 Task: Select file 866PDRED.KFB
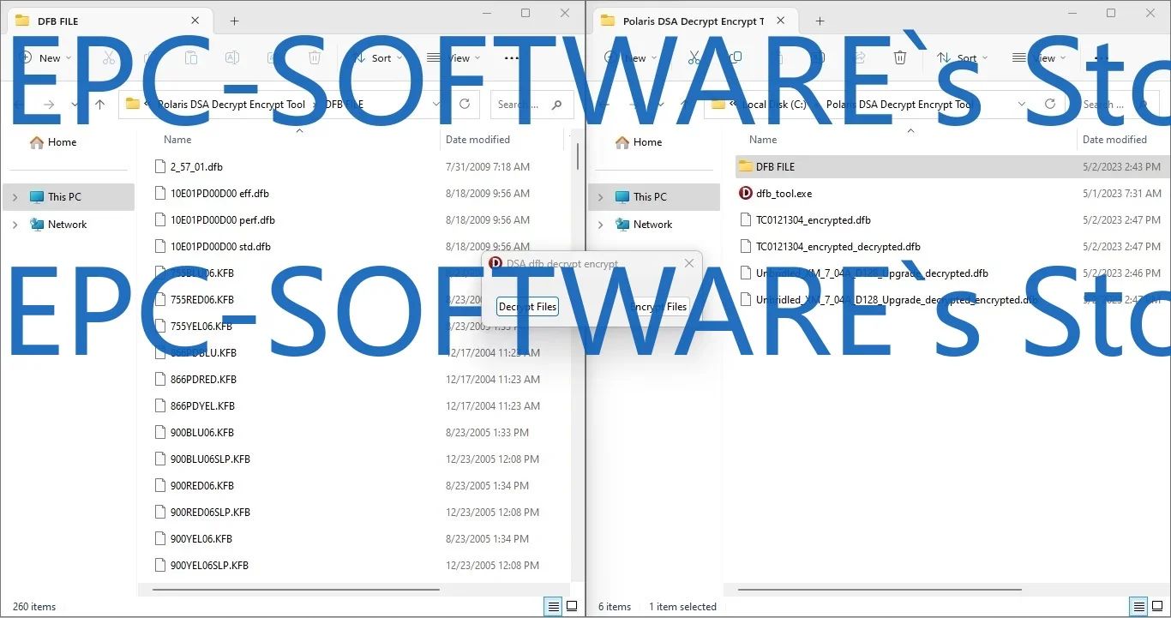(203, 380)
